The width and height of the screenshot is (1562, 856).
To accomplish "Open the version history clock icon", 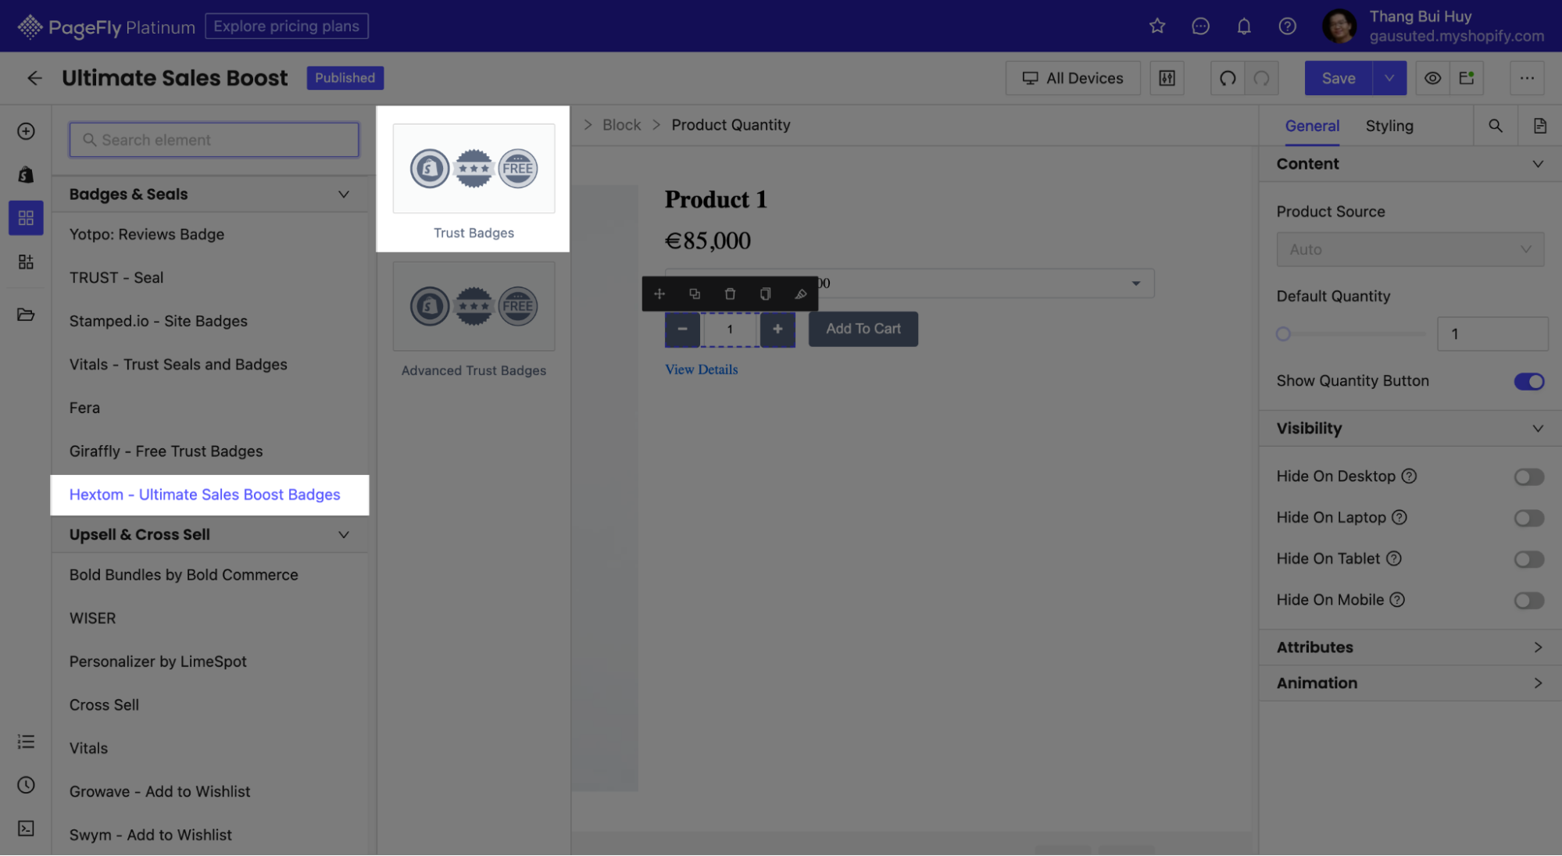I will tap(26, 785).
